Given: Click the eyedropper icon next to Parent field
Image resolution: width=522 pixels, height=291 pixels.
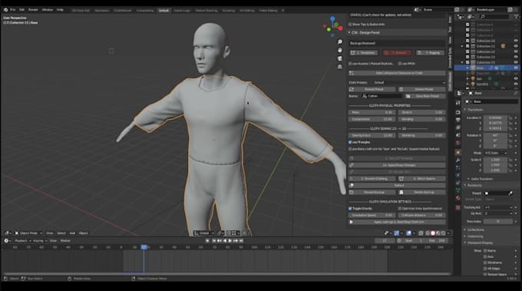Looking at the screenshot, I should 510,193.
